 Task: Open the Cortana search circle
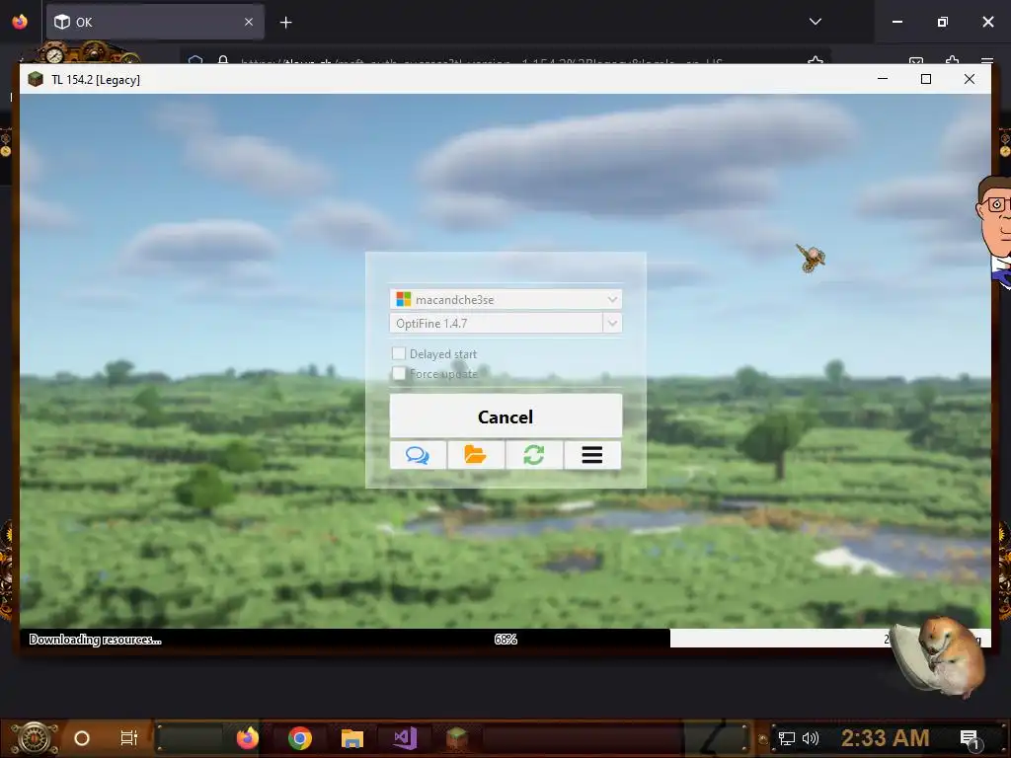(82, 738)
